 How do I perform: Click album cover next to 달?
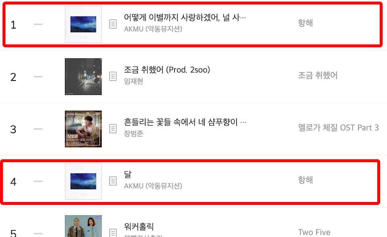click(x=83, y=181)
